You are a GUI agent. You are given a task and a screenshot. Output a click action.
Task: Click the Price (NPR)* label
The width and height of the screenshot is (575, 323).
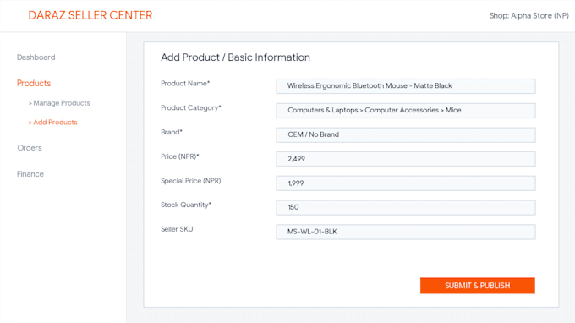(180, 156)
